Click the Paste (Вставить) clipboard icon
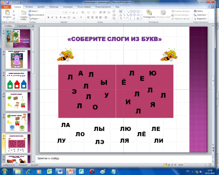Viewport: 219px width, 175px height. coord(7,12)
